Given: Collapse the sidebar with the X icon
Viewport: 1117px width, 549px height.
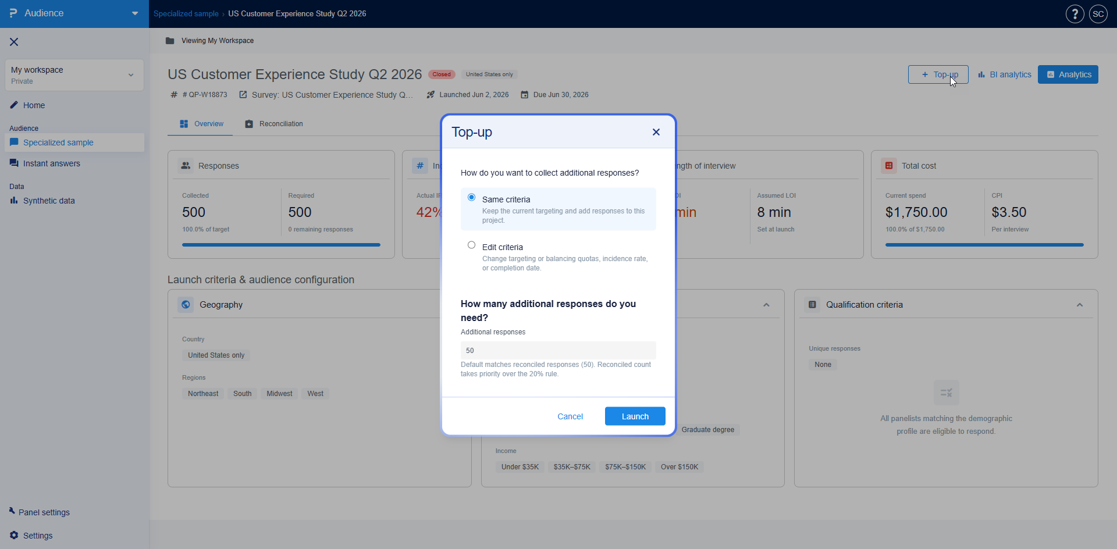Looking at the screenshot, I should click(14, 42).
